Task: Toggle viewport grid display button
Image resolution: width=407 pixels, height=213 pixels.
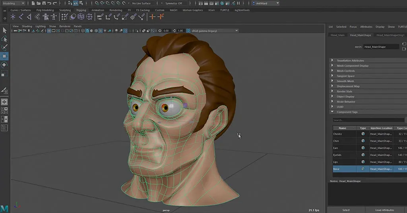Action: 49,31
